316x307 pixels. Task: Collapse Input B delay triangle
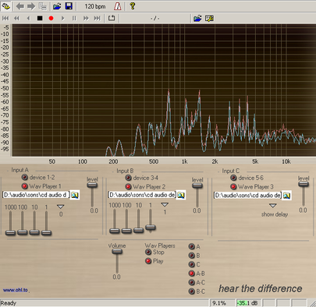pos(165,205)
